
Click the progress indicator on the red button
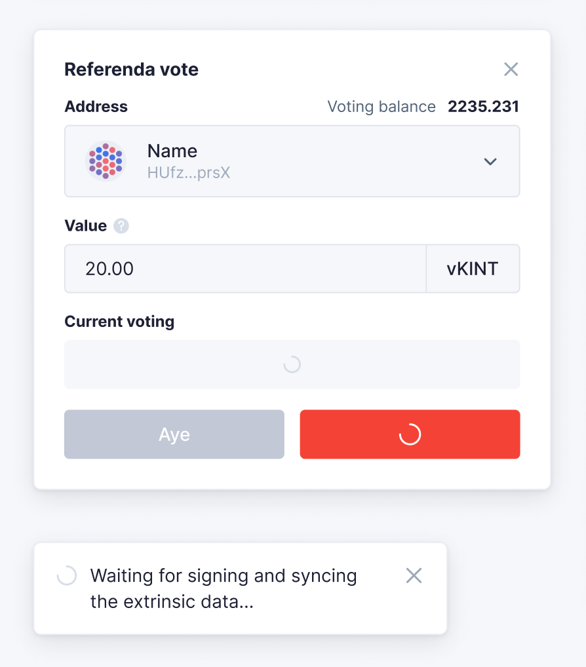(x=410, y=434)
